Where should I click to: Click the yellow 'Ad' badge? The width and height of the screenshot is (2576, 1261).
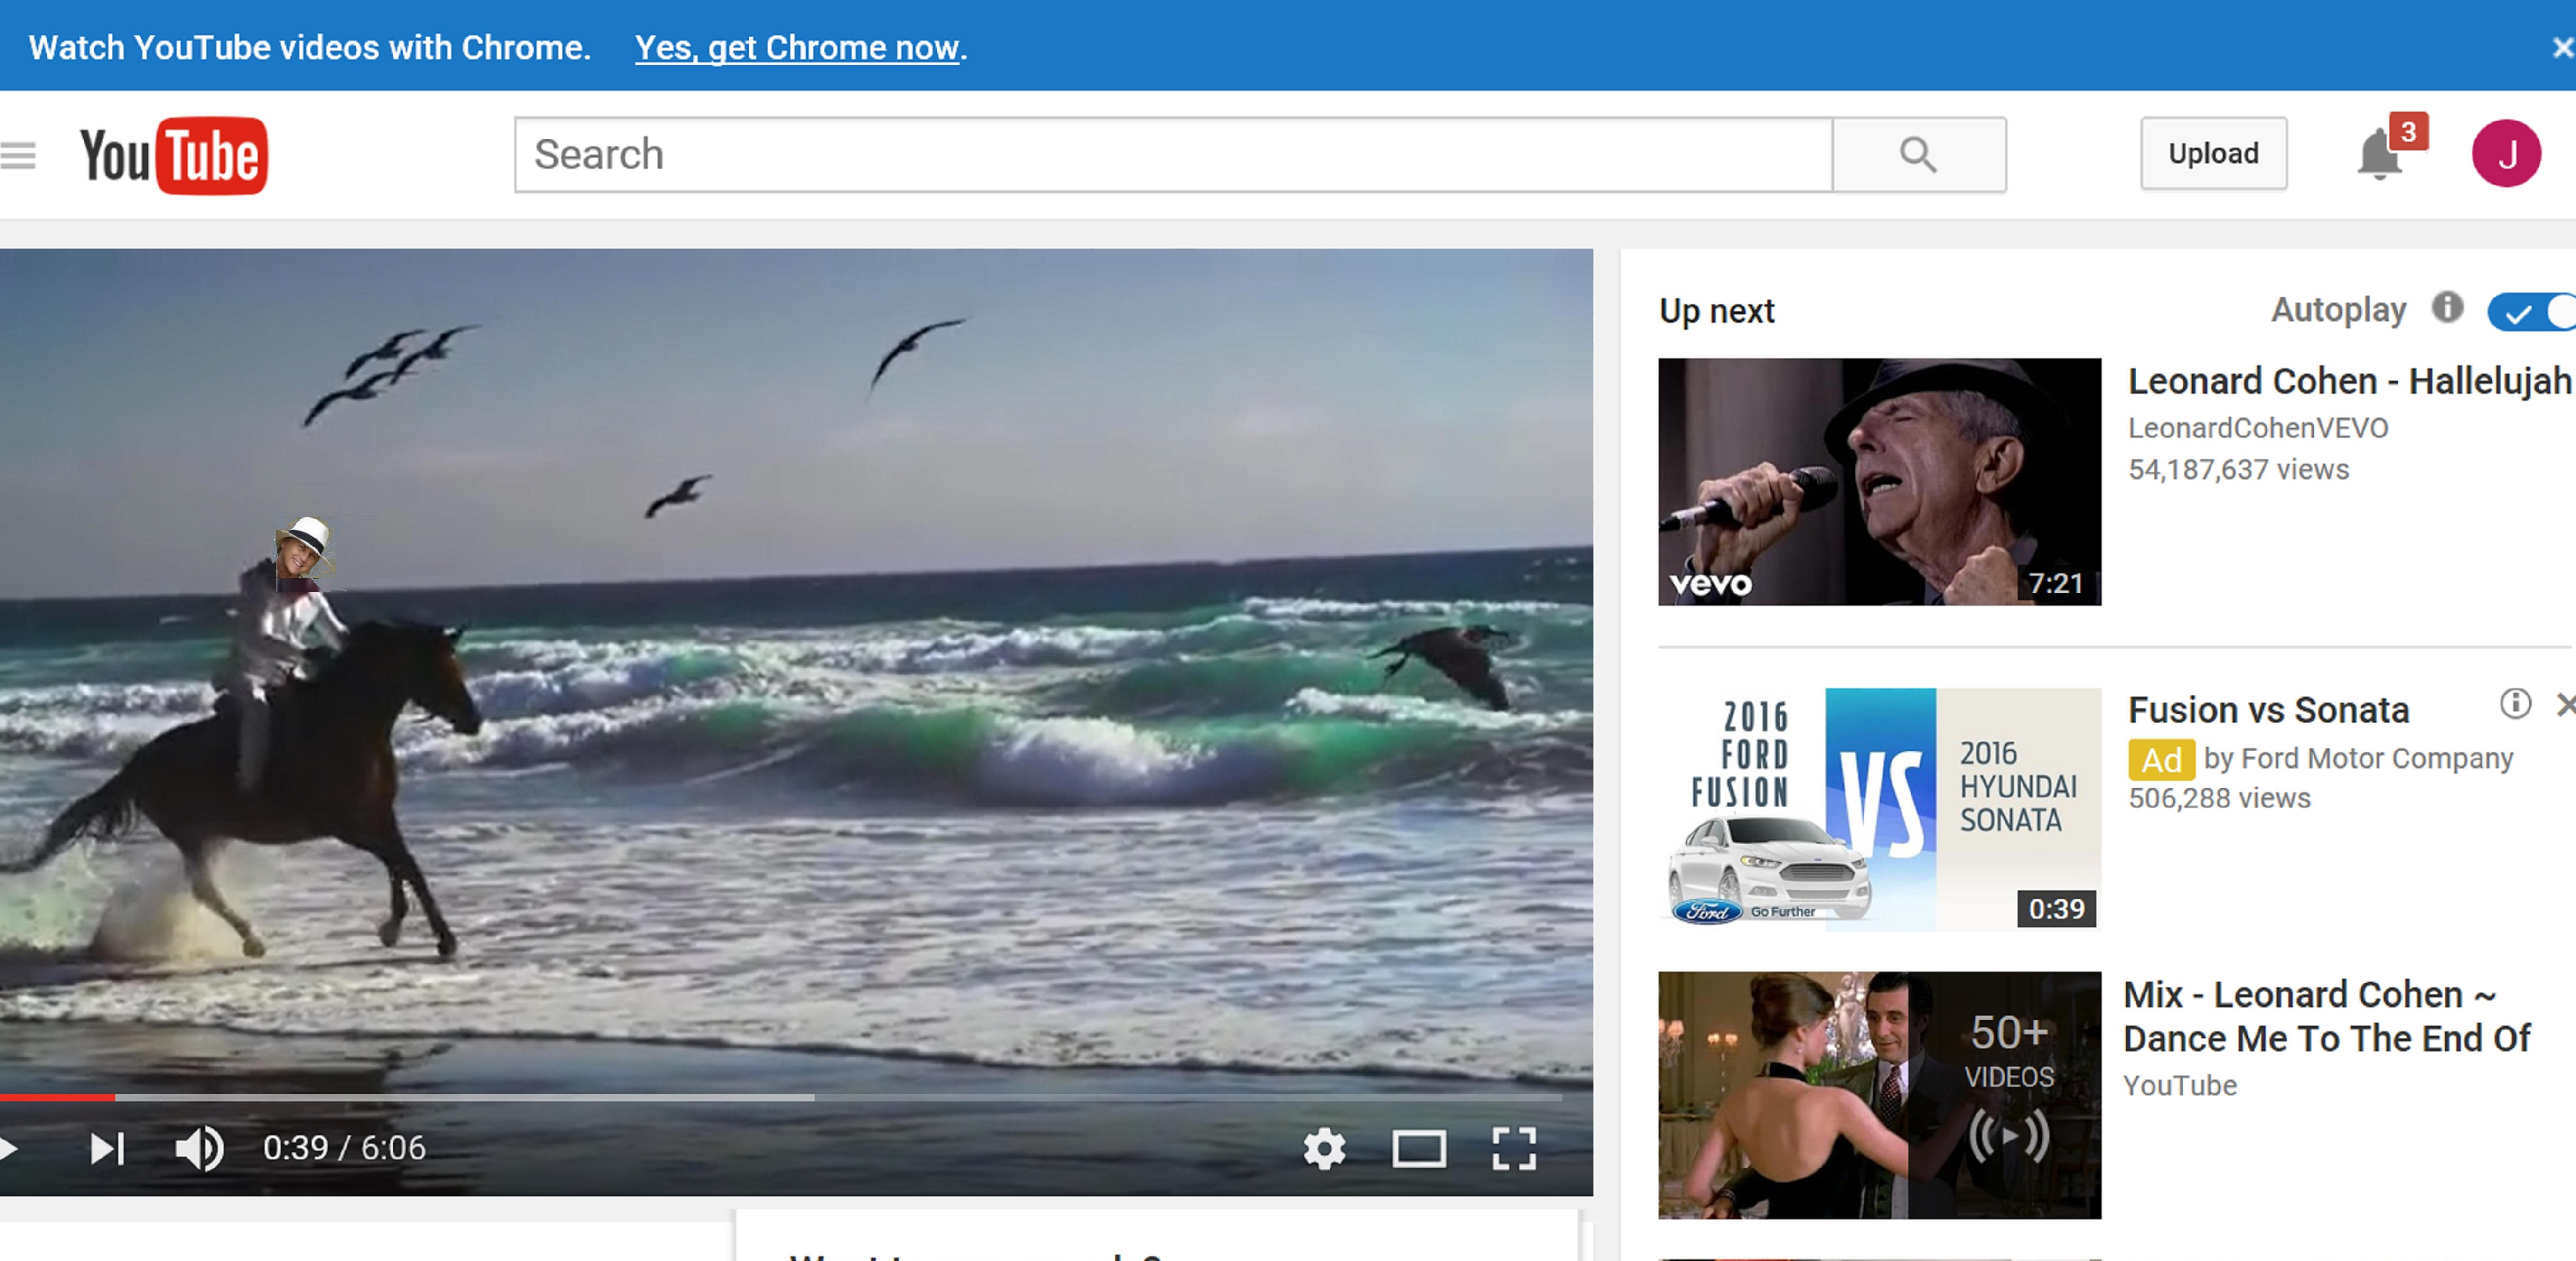(x=2161, y=760)
